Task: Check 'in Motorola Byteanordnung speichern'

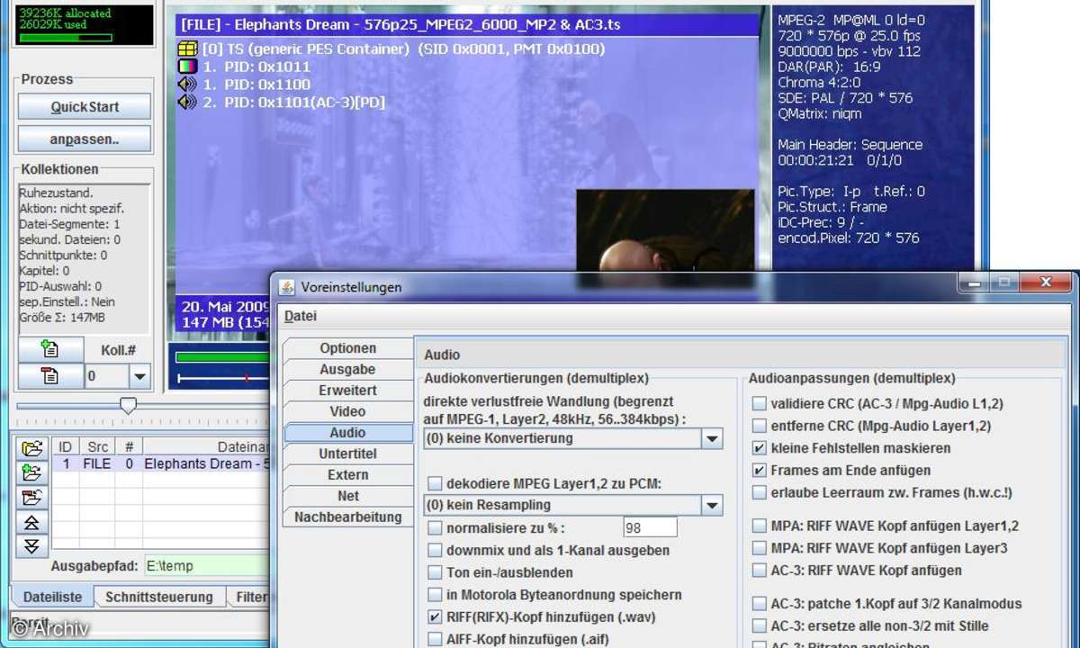Action: pos(435,595)
